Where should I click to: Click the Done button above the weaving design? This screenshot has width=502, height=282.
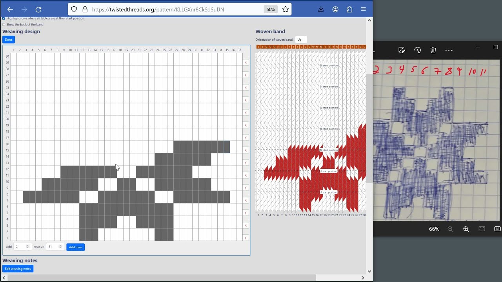(8, 39)
